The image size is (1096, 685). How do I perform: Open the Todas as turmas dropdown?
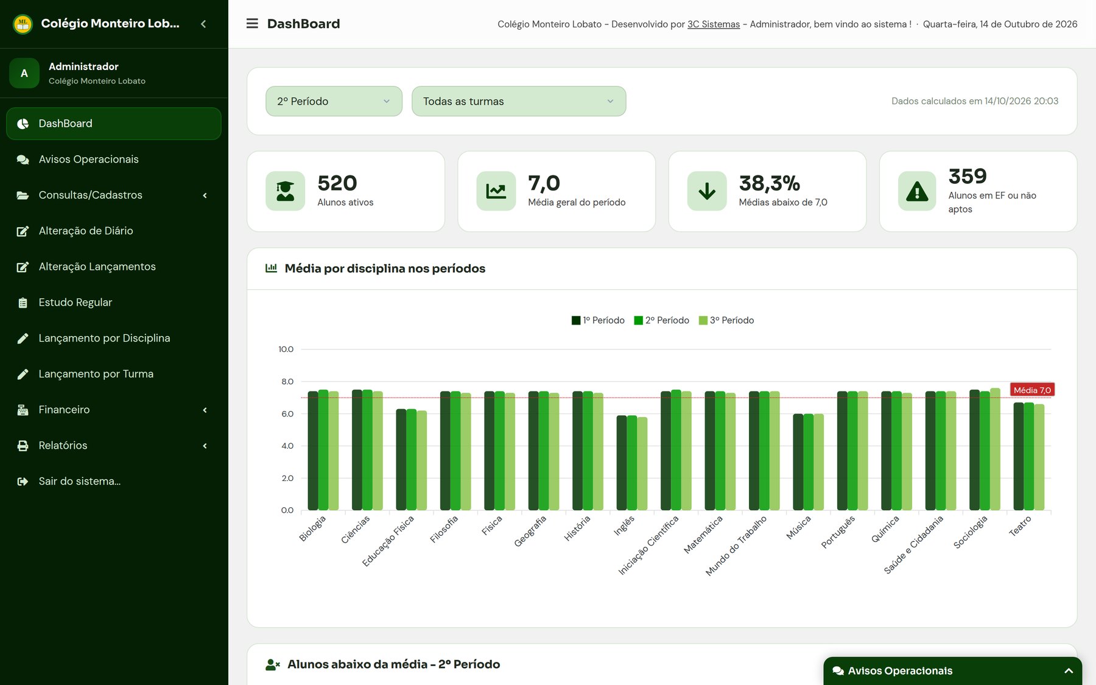point(519,101)
